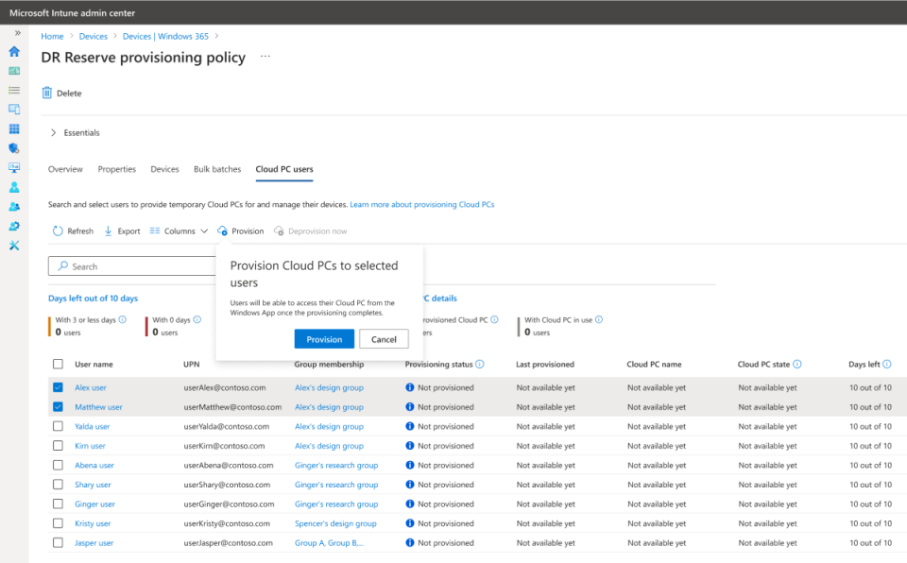Switch to the Bulk batches tab
This screenshot has width=907, height=563.
point(217,169)
